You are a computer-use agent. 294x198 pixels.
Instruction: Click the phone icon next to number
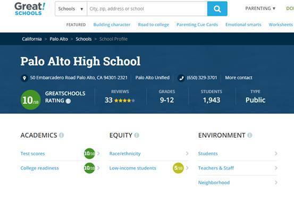181,78
